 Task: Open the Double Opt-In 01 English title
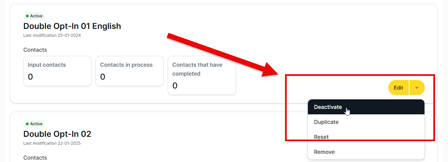coord(72,26)
